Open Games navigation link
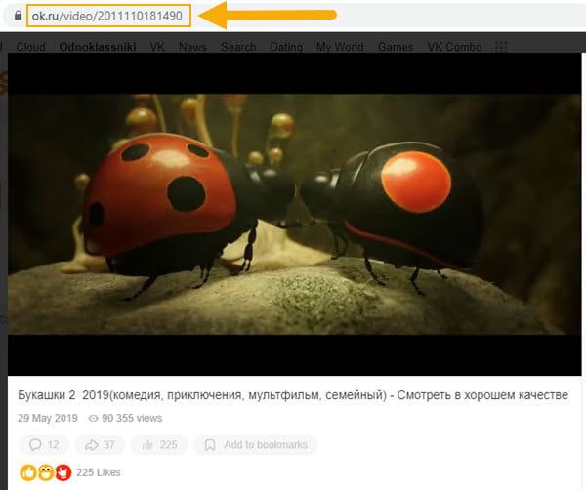586x490 pixels. (x=396, y=47)
